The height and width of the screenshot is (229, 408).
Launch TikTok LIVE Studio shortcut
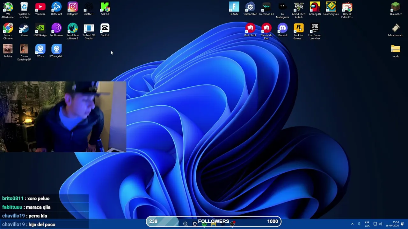pos(89,31)
